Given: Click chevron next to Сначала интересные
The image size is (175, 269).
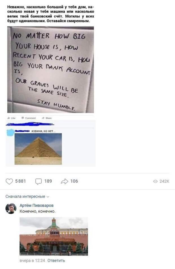Looking at the screenshot, I should click(x=48, y=197).
